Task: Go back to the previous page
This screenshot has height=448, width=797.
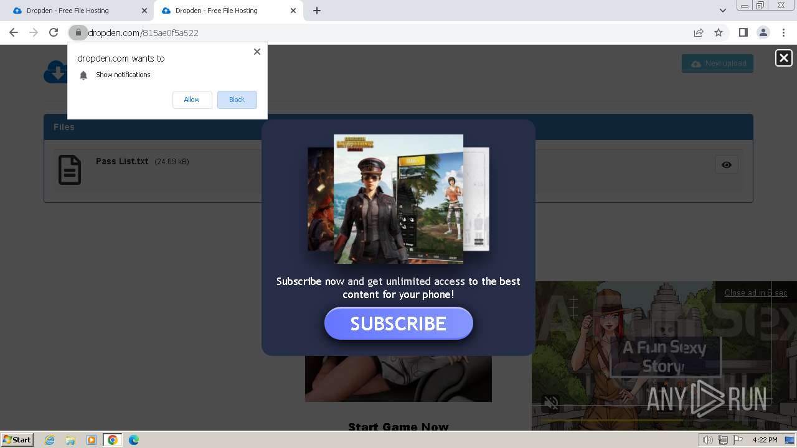Action: [14, 32]
